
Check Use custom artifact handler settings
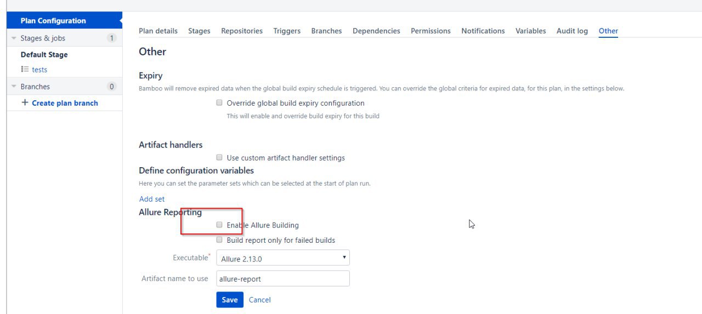click(x=219, y=157)
